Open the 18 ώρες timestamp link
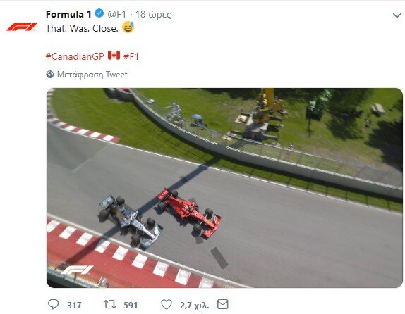The image size is (405, 314). (x=153, y=15)
